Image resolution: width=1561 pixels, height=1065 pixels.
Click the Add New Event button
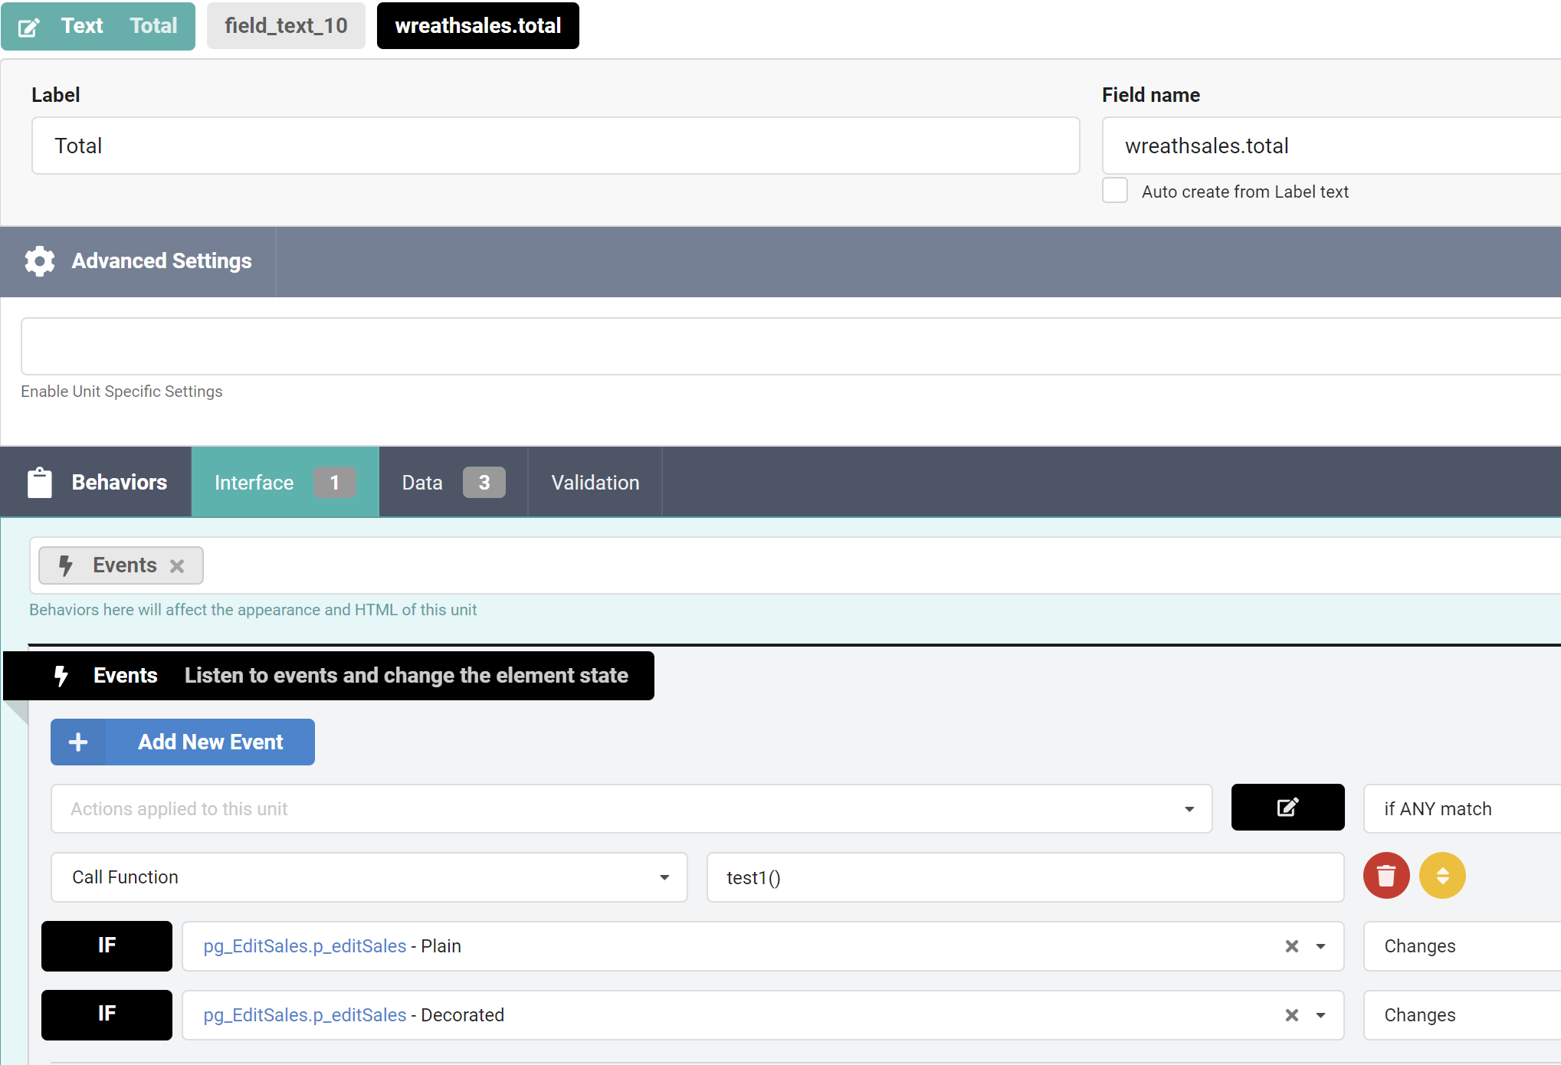coord(182,742)
